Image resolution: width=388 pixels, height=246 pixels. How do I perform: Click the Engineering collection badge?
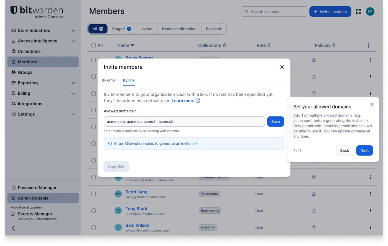(x=210, y=211)
